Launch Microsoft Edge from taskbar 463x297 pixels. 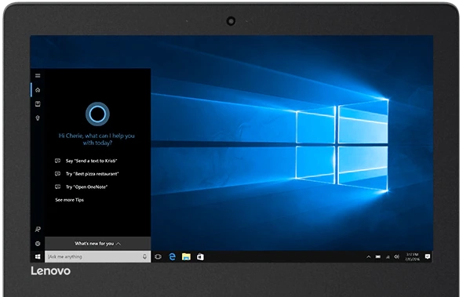coord(172,257)
